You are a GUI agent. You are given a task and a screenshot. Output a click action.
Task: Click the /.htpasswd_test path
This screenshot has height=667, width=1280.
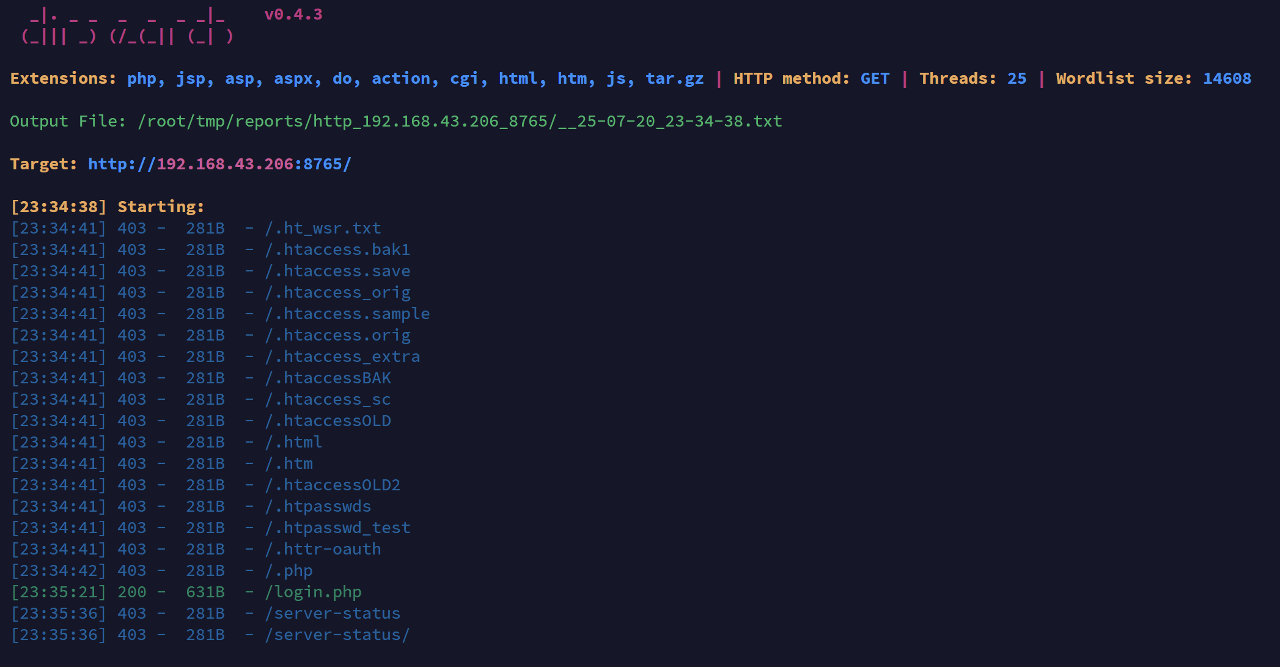tap(337, 528)
